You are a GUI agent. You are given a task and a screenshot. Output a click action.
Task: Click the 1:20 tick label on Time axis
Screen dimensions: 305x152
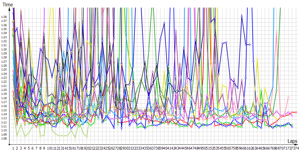coord(4,90)
